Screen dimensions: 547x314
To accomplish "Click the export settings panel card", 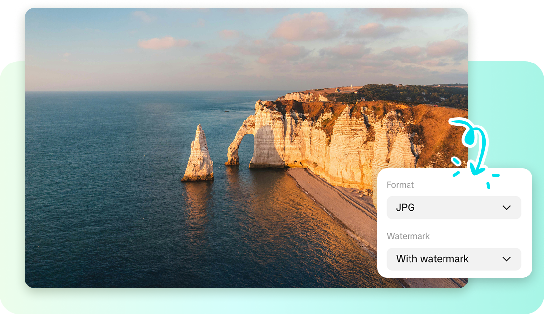I will click(454, 222).
